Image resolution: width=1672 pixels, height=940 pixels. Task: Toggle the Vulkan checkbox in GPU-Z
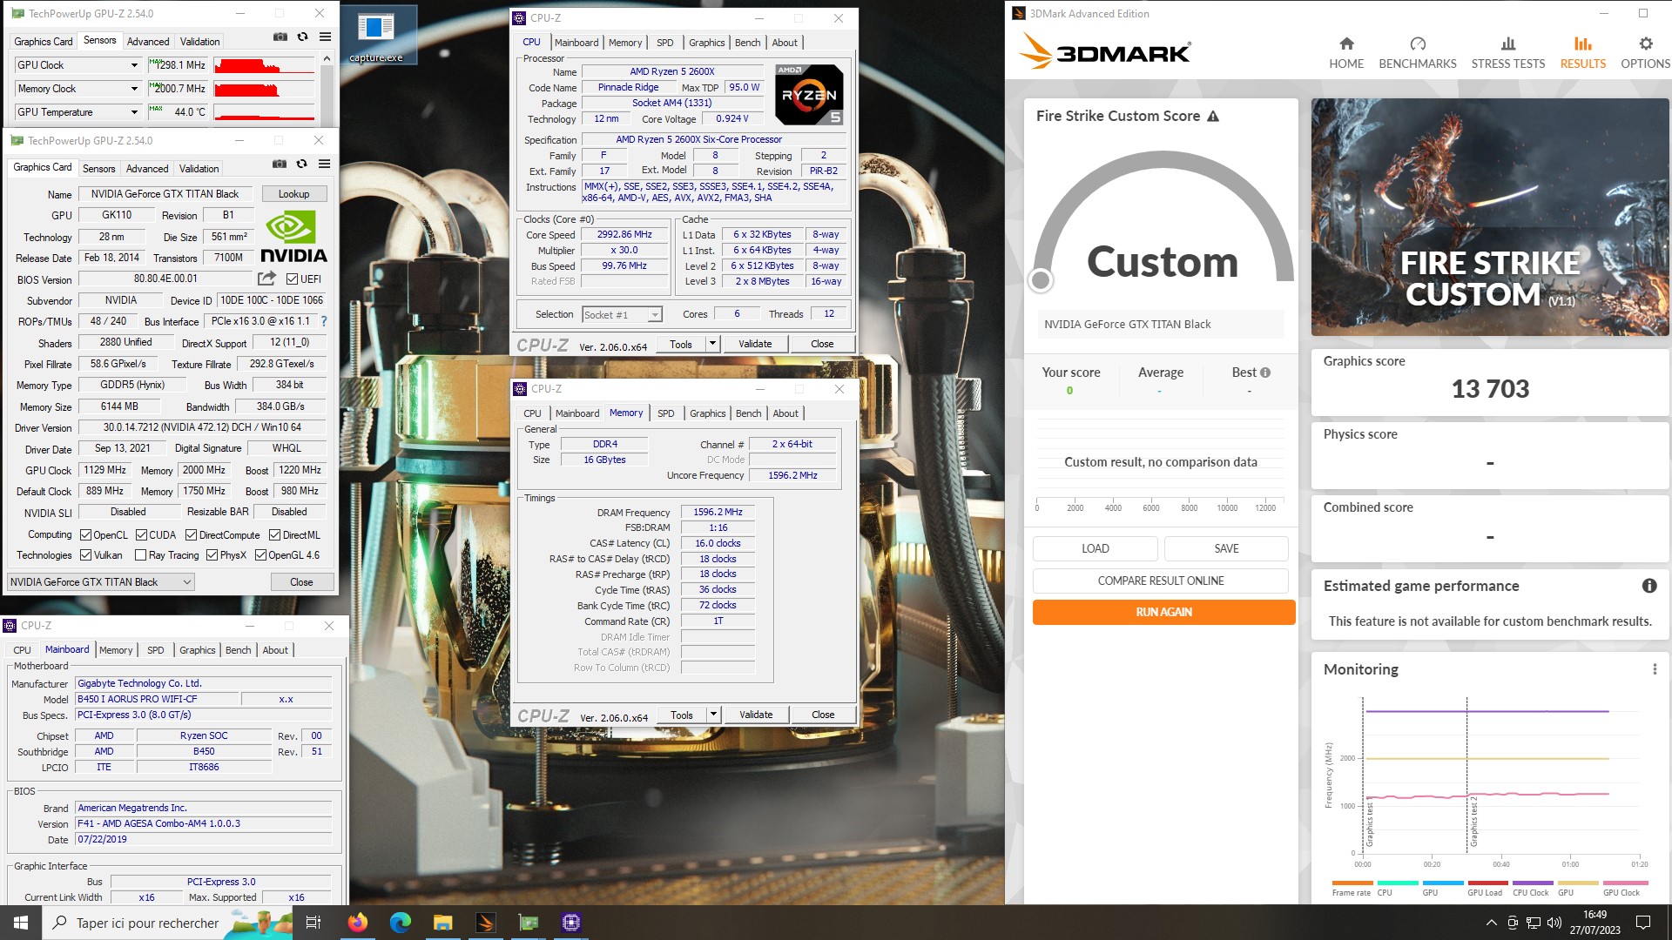(x=85, y=555)
